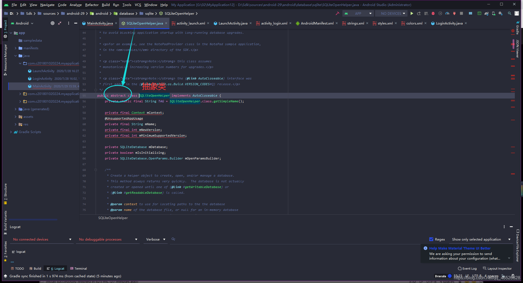Toggle the TODO tool window button
Image resolution: width=523 pixels, height=283 pixels.
click(17, 269)
